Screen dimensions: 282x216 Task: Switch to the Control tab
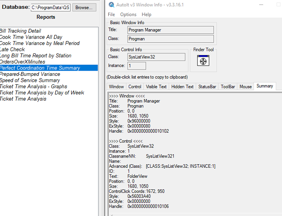pyautogui.click(x=135, y=87)
